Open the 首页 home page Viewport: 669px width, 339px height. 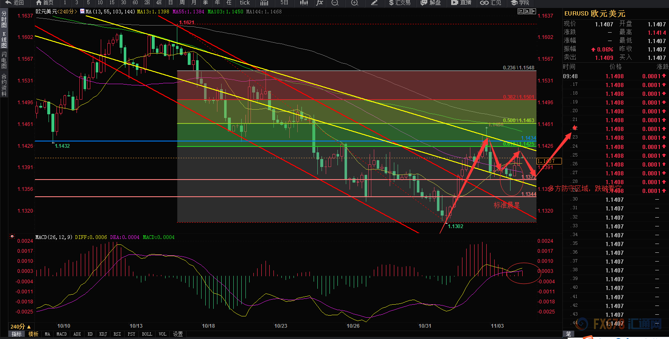pyautogui.click(x=45, y=3)
